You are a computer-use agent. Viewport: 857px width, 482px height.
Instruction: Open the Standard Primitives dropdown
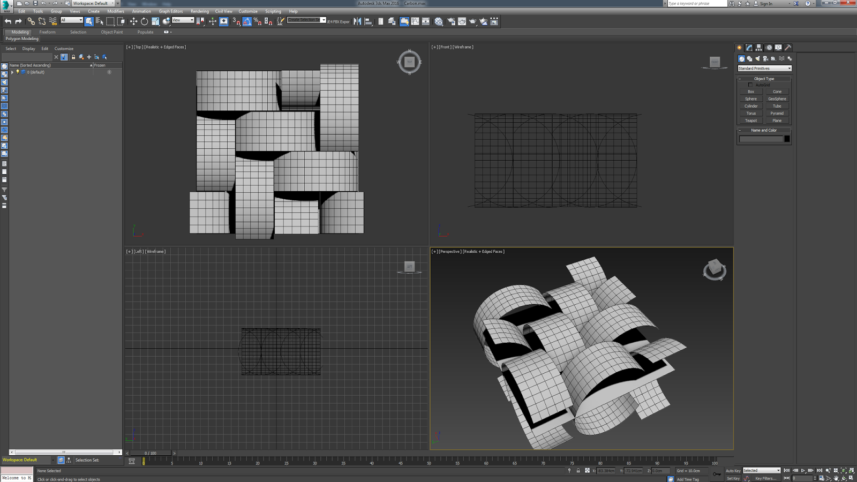click(764, 69)
